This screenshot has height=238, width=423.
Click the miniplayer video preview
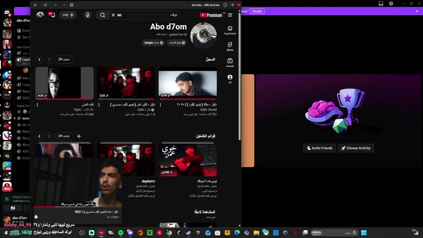[x=78, y=182]
